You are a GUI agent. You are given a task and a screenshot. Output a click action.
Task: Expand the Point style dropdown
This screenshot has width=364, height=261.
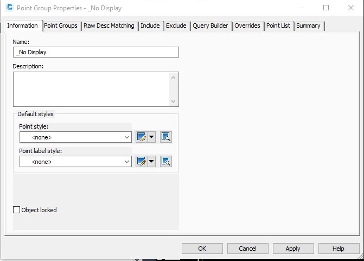(127, 137)
